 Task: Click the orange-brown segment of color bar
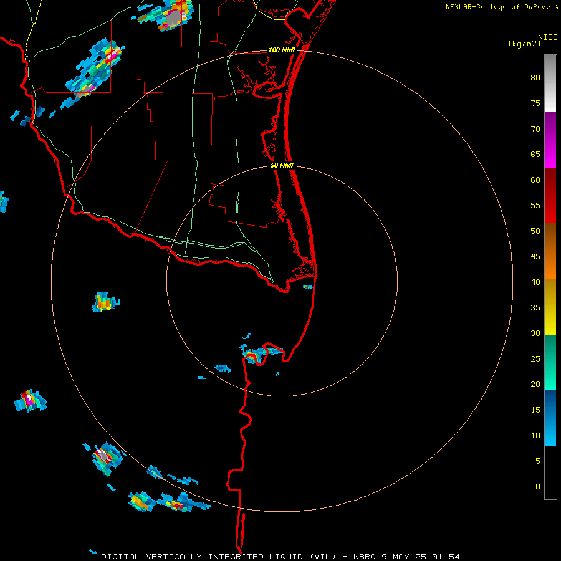pyautogui.click(x=550, y=251)
